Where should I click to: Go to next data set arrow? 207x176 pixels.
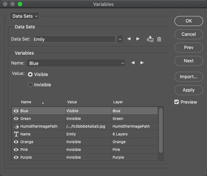point(138,39)
